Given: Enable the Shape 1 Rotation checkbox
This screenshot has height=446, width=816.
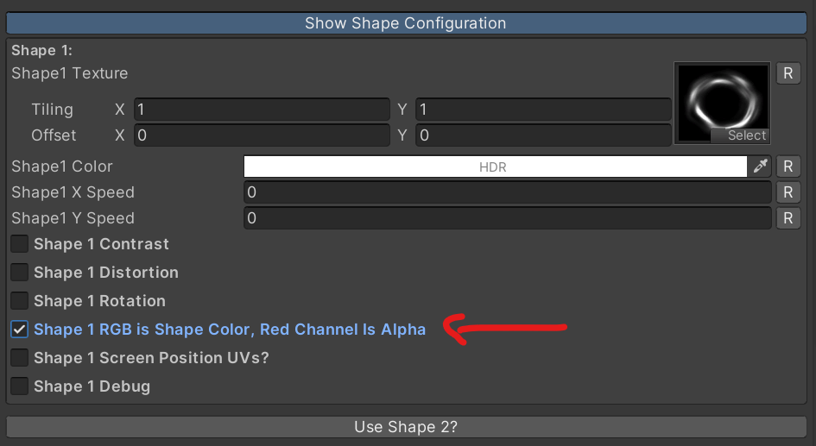Looking at the screenshot, I should coord(19,300).
